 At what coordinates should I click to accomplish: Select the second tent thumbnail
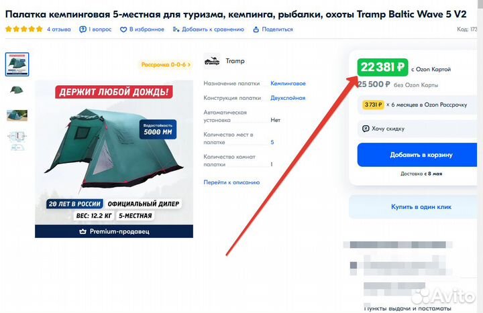point(17,90)
